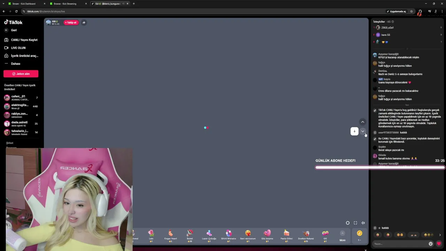Send the Buket gift

click(x=190, y=236)
